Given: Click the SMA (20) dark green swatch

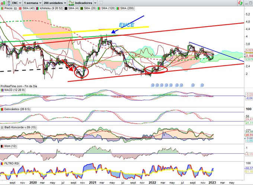Looking at the screenshot, I should [x=81, y=8].
